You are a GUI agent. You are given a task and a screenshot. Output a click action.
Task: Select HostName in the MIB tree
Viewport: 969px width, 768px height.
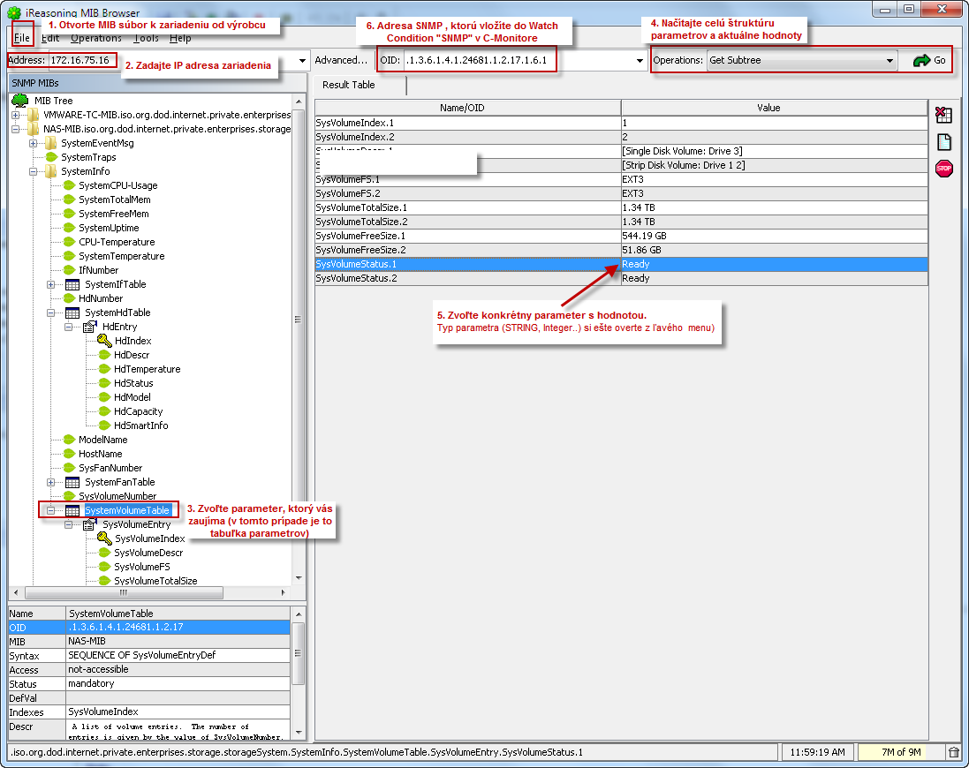point(100,454)
